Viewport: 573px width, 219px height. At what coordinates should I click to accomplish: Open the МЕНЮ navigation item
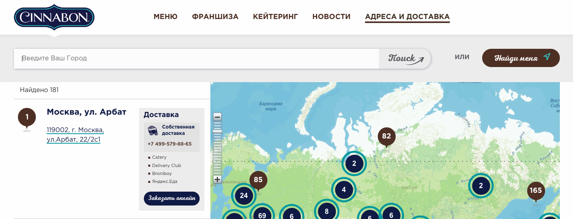pyautogui.click(x=165, y=17)
